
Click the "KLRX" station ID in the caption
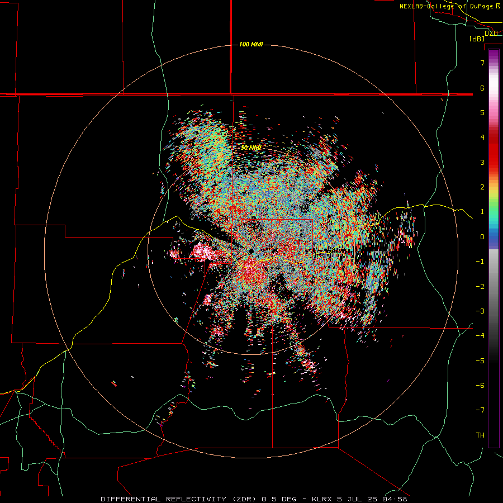pos(322,499)
